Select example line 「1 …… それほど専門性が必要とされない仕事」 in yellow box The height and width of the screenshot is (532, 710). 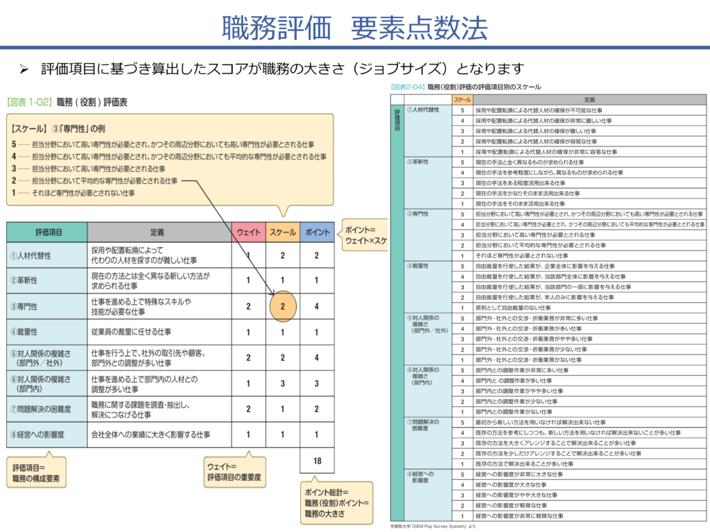(73, 193)
